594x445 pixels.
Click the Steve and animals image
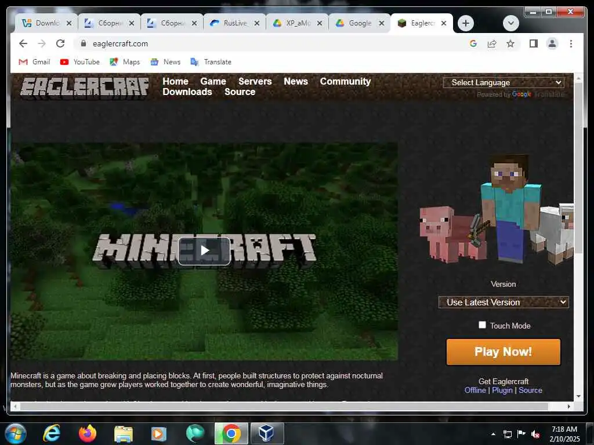coord(497,209)
